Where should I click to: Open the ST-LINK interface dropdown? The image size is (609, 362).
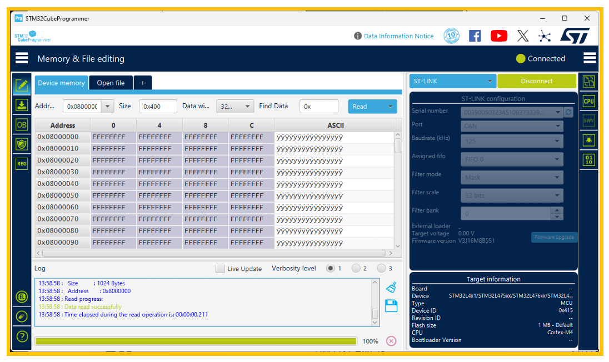(x=452, y=81)
